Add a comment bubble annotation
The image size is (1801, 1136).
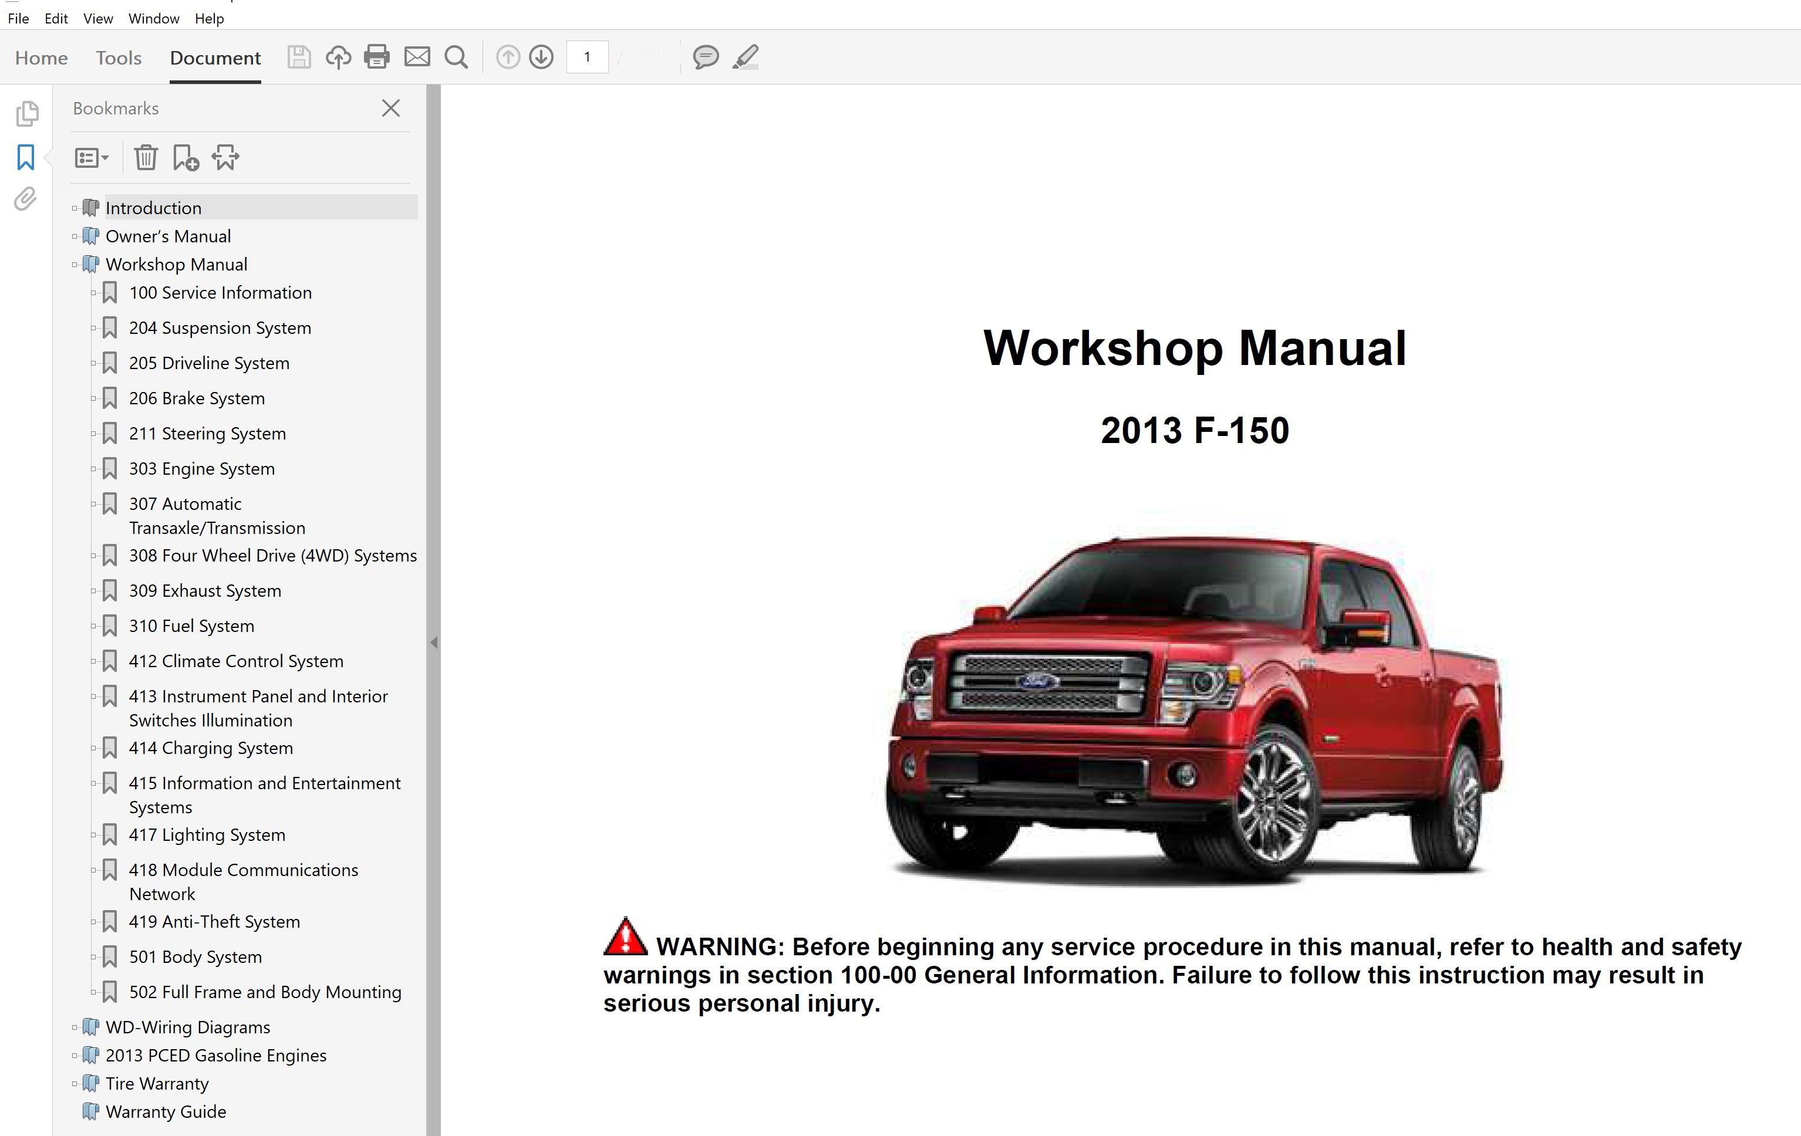pos(705,58)
